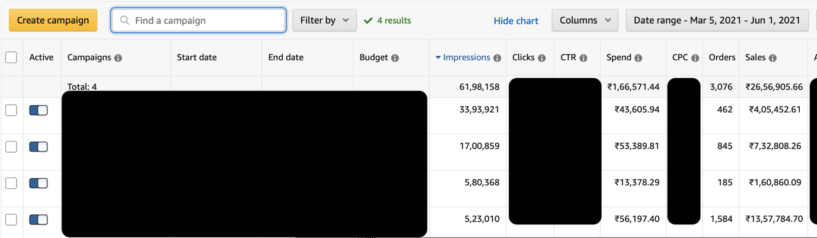The width and height of the screenshot is (817, 238).
Task: Open the Filter by dropdown
Action: pos(324,20)
